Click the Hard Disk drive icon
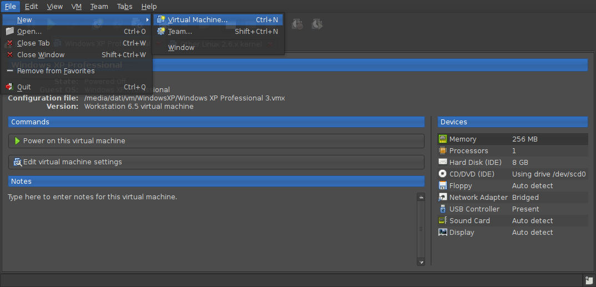The width and height of the screenshot is (596, 287). 442,162
